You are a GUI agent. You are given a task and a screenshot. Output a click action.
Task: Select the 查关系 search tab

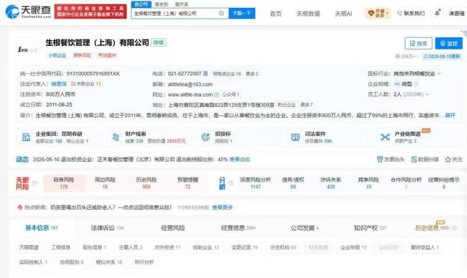[x=181, y=4]
